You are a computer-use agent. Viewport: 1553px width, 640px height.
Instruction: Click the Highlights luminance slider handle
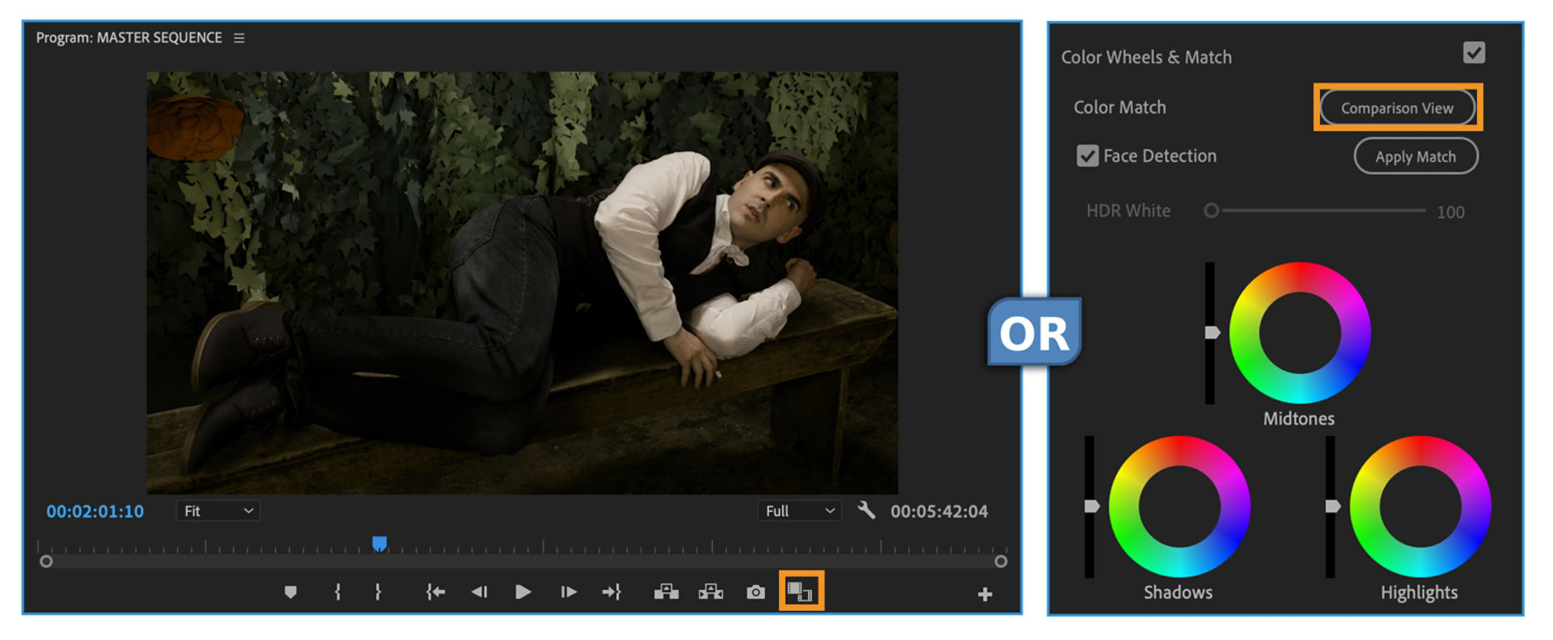pyautogui.click(x=1332, y=506)
